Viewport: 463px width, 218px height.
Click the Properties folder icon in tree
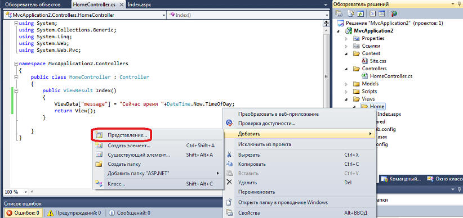357,38
